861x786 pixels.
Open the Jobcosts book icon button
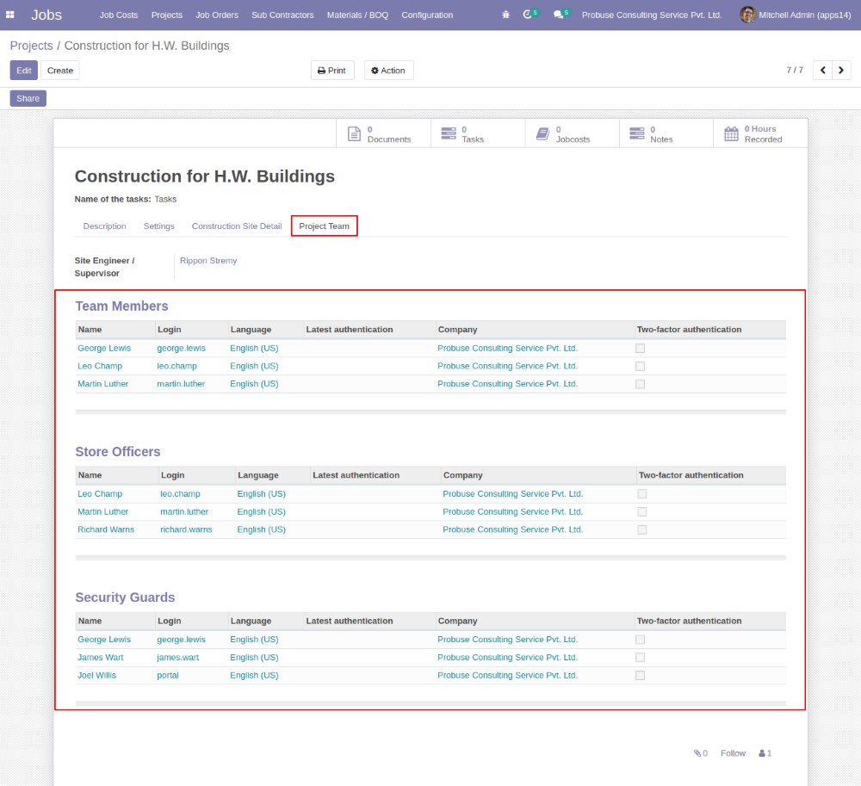click(572, 133)
